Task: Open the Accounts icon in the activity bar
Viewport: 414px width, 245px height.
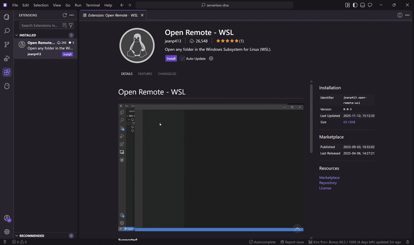Action: pos(7,219)
